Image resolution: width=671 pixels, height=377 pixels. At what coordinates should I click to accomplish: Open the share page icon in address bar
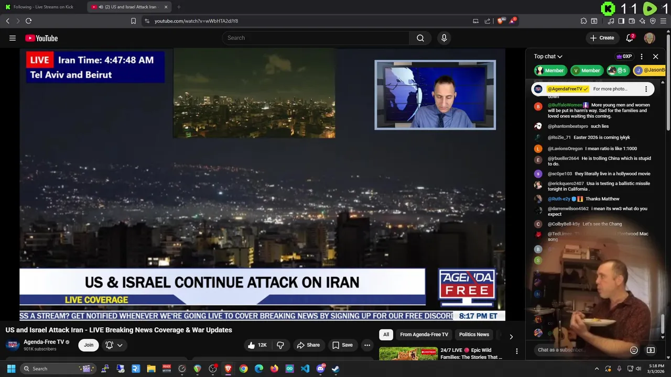click(488, 21)
